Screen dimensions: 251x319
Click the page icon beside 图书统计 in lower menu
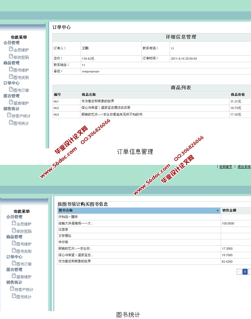point(14,296)
